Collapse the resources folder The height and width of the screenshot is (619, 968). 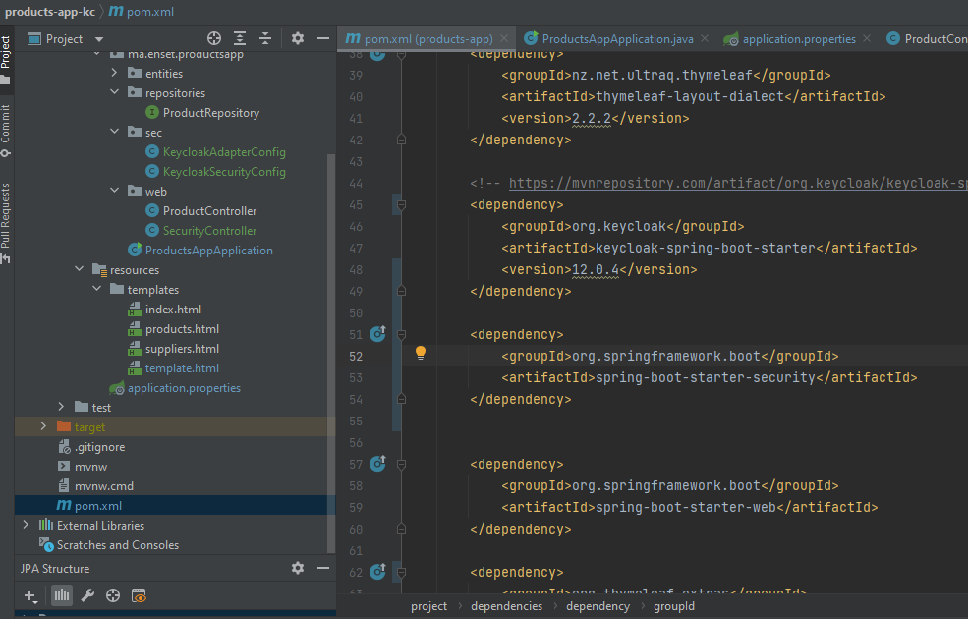tap(79, 269)
